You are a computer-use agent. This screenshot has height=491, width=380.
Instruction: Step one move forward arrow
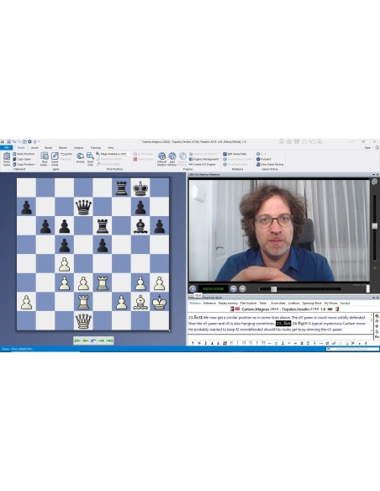(x=102, y=341)
